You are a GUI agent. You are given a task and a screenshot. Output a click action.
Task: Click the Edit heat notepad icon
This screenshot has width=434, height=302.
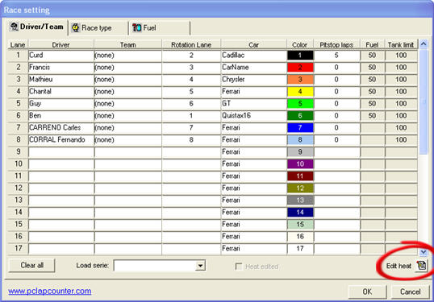point(422,265)
